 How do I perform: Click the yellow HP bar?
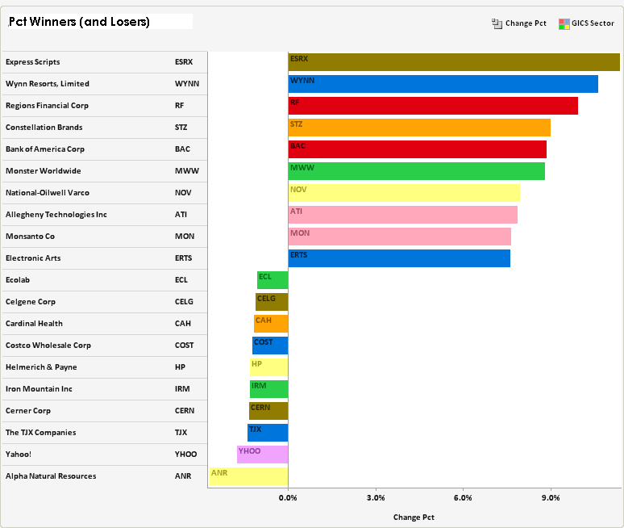click(x=269, y=367)
